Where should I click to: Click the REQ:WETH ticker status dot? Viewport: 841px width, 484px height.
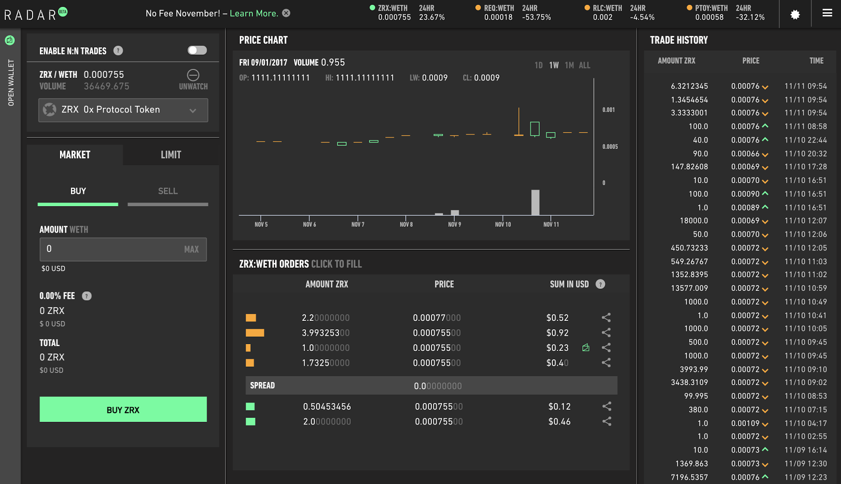coord(478,8)
